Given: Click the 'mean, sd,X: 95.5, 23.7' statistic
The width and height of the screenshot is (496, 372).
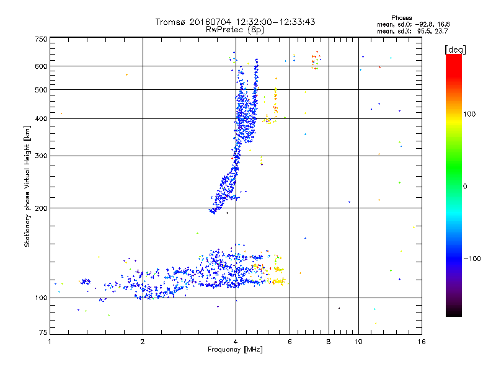Looking at the screenshot, I should pyautogui.click(x=412, y=31).
